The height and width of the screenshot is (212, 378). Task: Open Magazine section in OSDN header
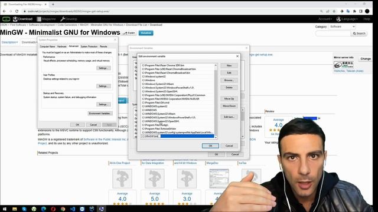pos(46,19)
